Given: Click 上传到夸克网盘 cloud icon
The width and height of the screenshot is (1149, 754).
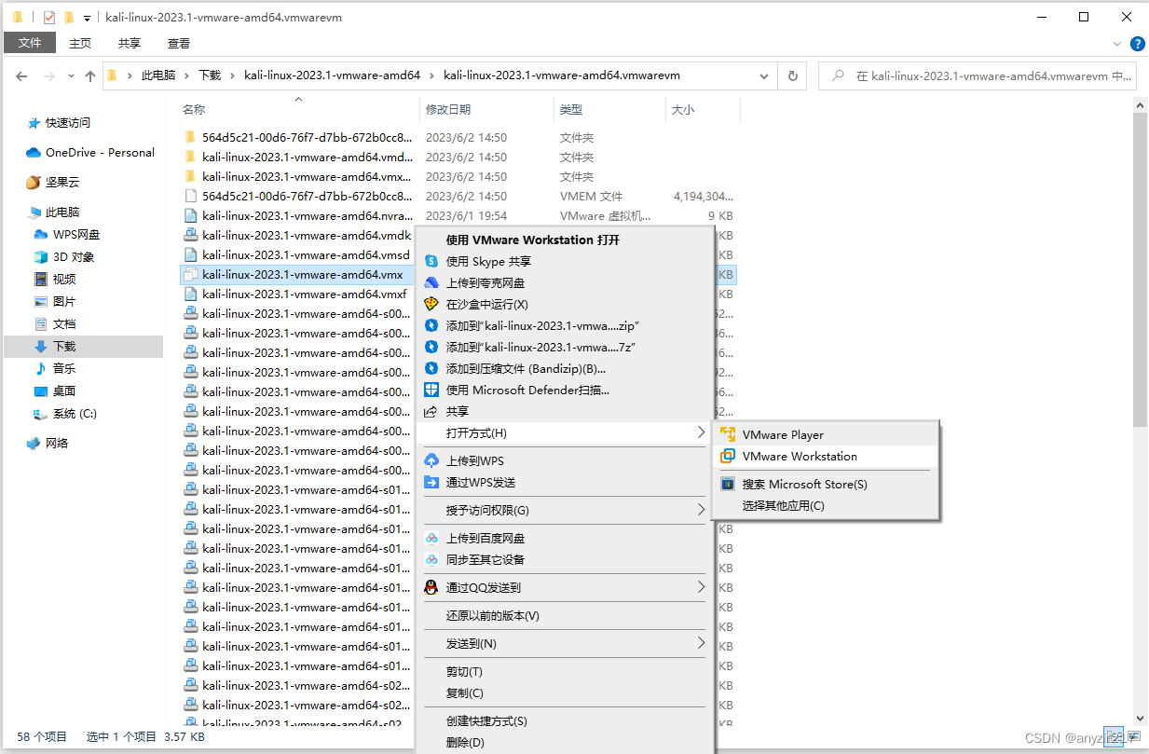Looking at the screenshot, I should point(431,283).
